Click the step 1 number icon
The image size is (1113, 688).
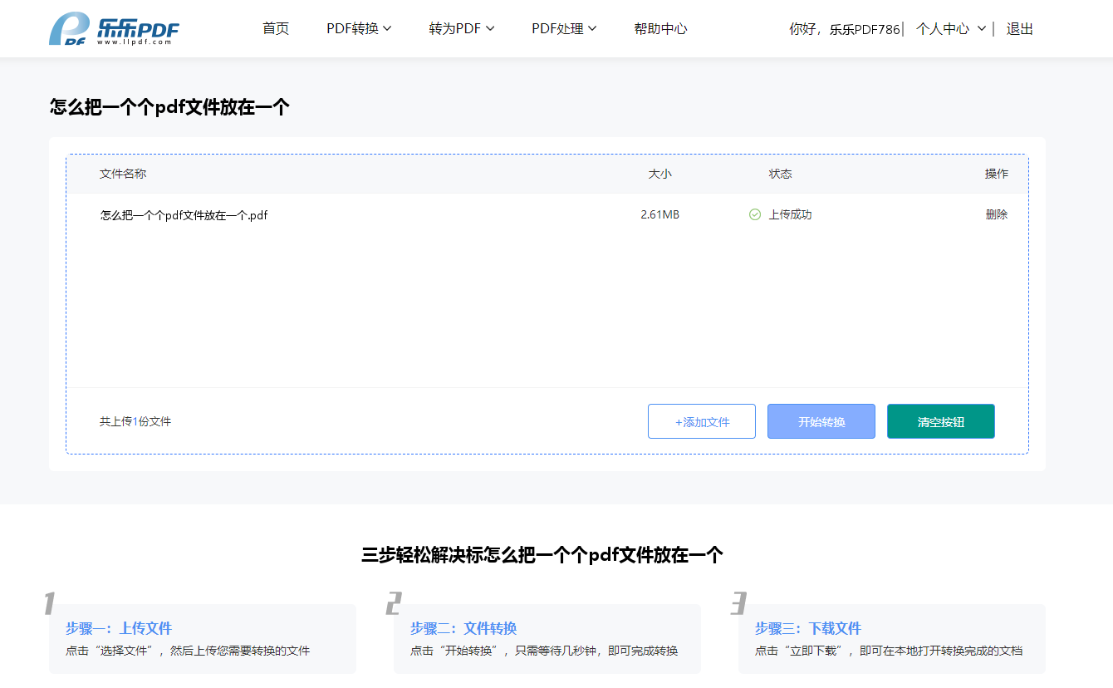pyautogui.click(x=50, y=603)
